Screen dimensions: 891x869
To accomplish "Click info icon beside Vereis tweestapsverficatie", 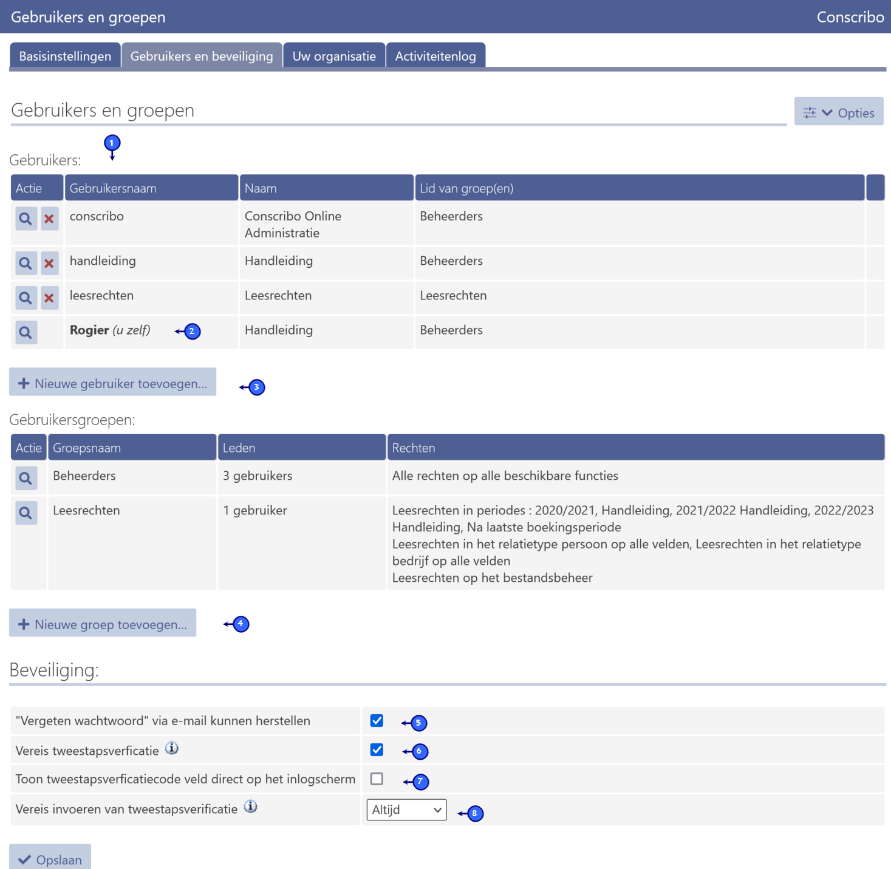I will tap(172, 748).
